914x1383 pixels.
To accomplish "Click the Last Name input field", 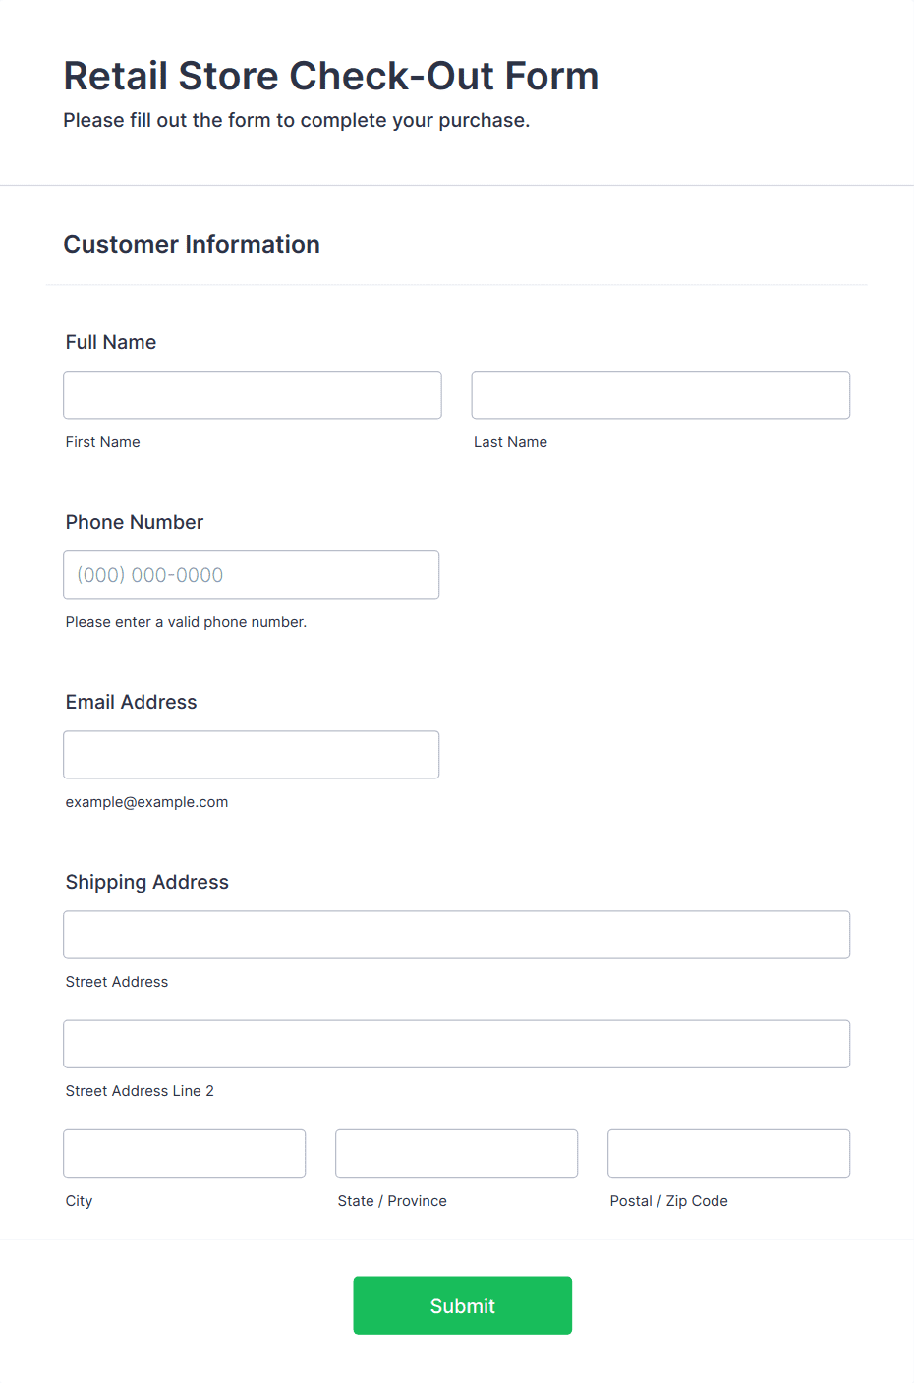I will [x=660, y=395].
